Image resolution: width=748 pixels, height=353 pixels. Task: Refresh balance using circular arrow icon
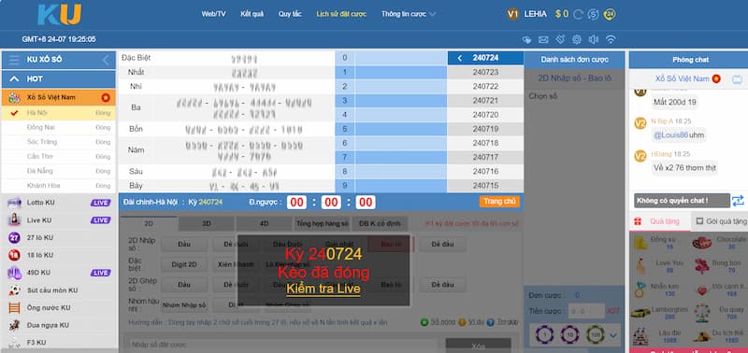pos(578,14)
